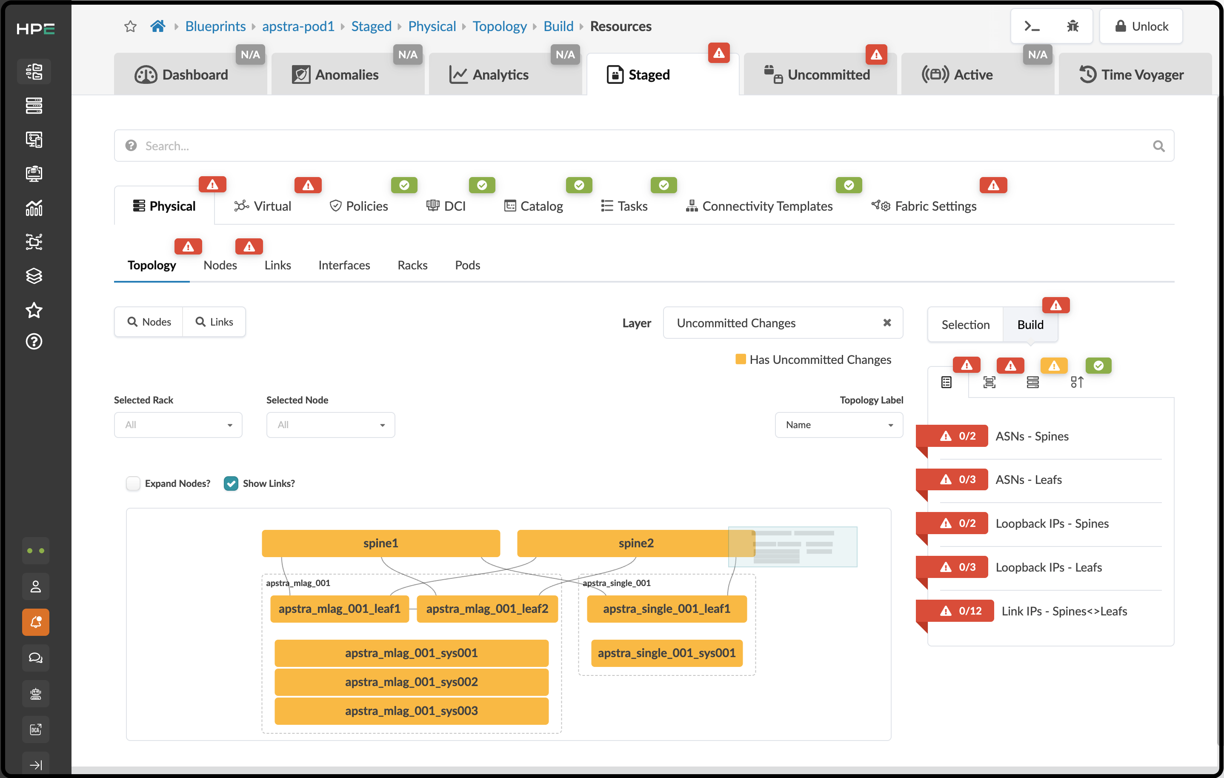Open the Topology Label Name dropdown
This screenshot has height=778, width=1224.
tap(839, 425)
